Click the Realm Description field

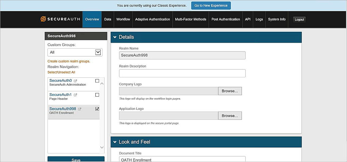(182, 73)
